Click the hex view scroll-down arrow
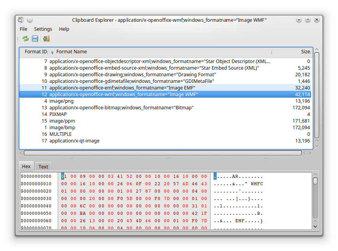The width and height of the screenshot is (338, 251). 315,226
